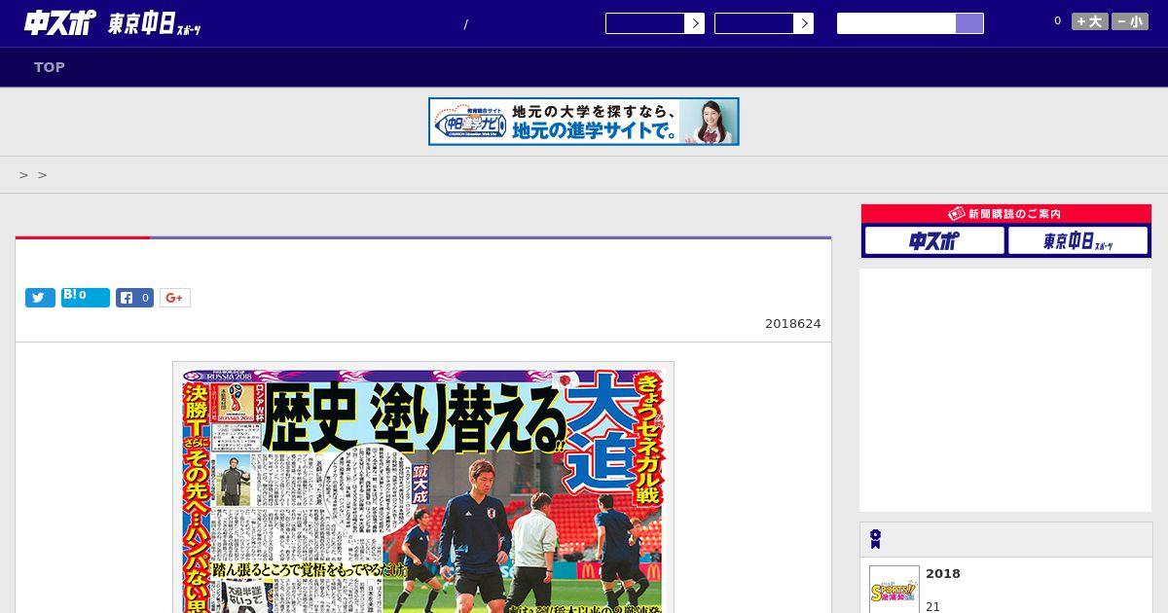Decrease text size with the −小 button
The width and height of the screenshot is (1168, 613).
1130,21
